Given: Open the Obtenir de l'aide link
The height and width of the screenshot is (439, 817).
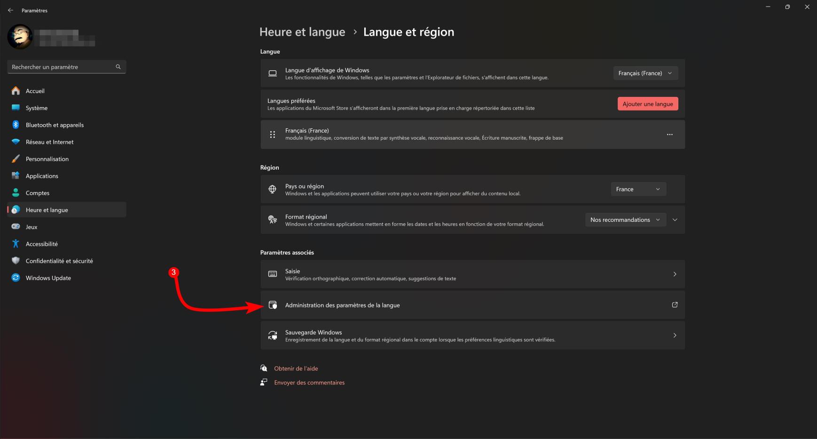Looking at the screenshot, I should pos(296,368).
